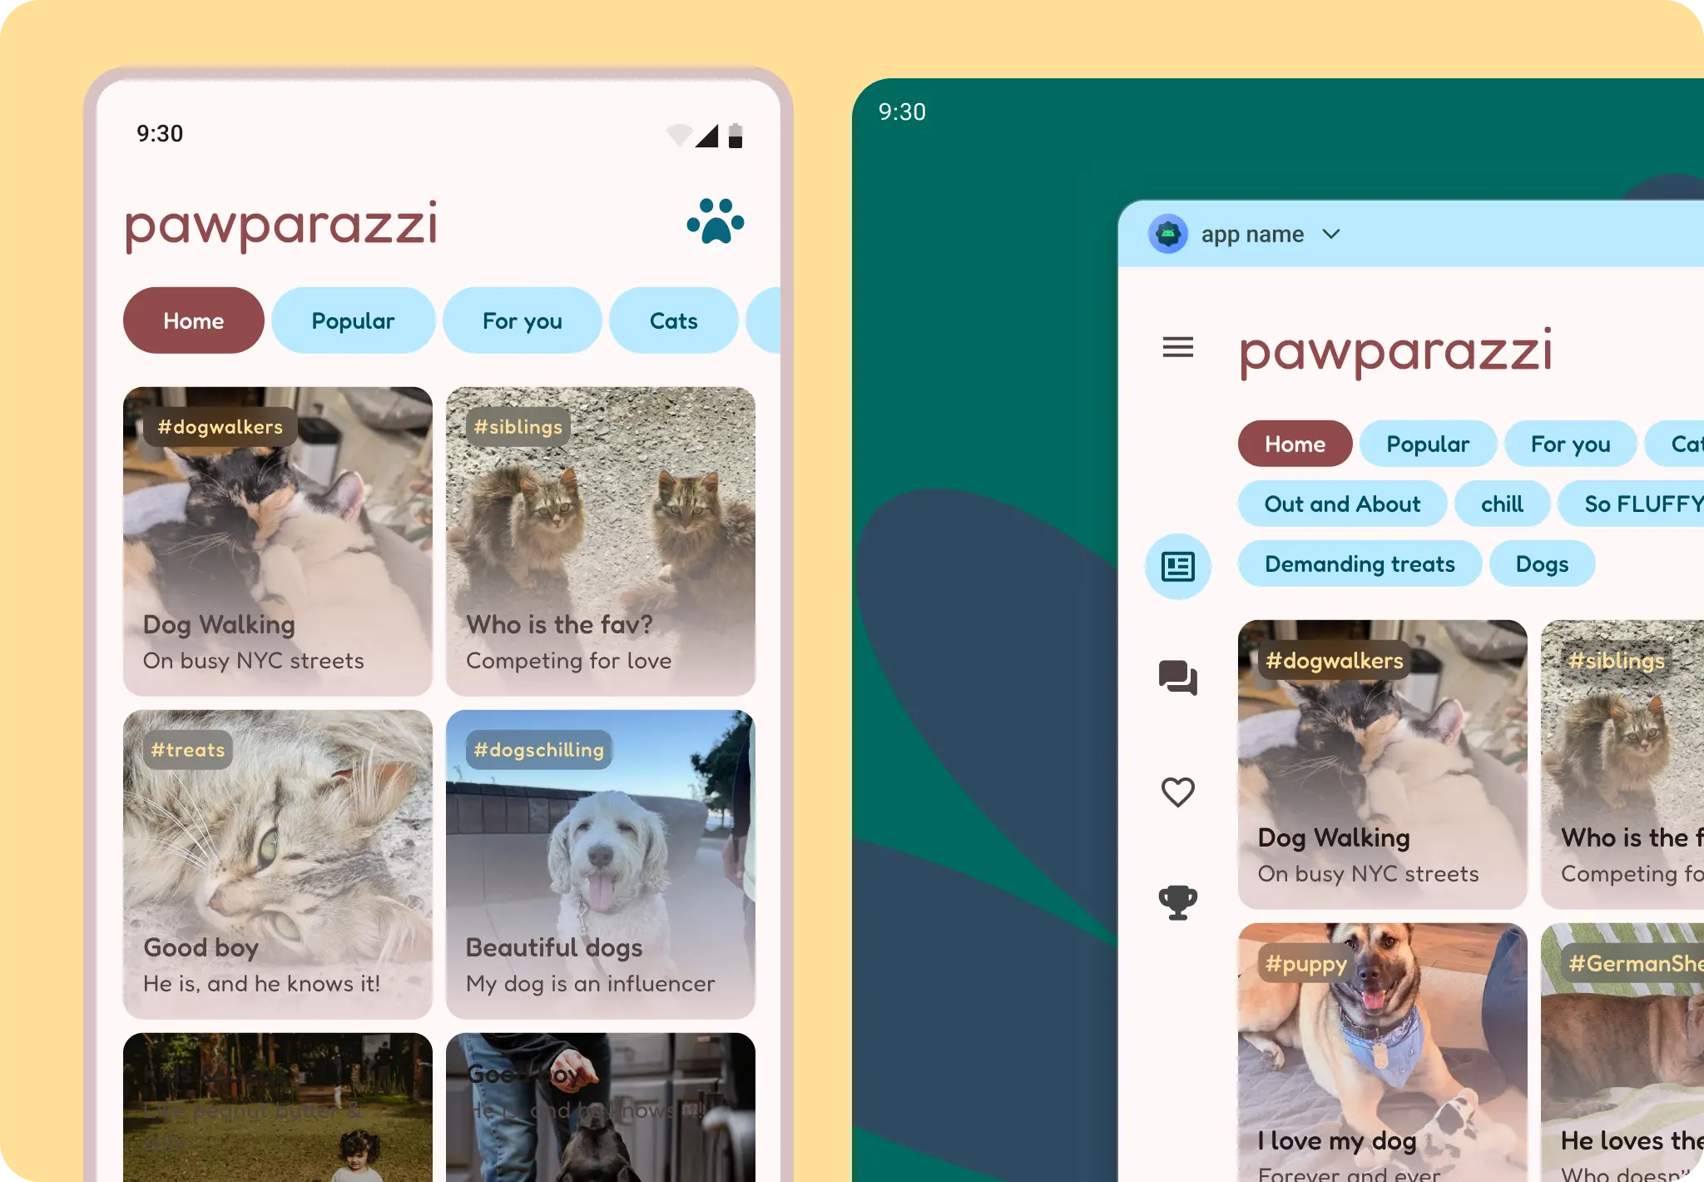Click 'He is, and he knows it!' caption
The image size is (1704, 1182).
pyautogui.click(x=262, y=984)
